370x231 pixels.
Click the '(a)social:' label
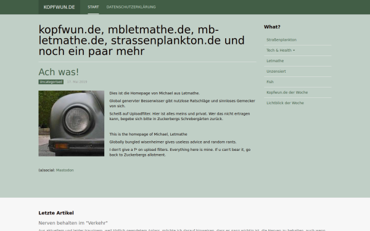(x=47, y=170)
